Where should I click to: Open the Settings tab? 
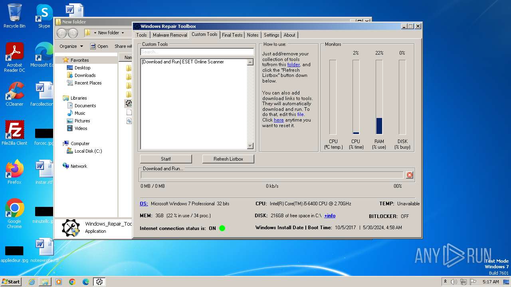[271, 35]
